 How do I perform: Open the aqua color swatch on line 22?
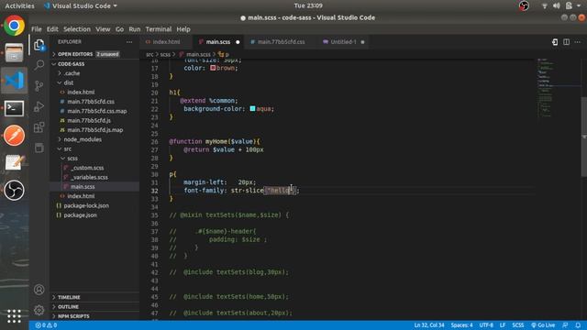252,108
